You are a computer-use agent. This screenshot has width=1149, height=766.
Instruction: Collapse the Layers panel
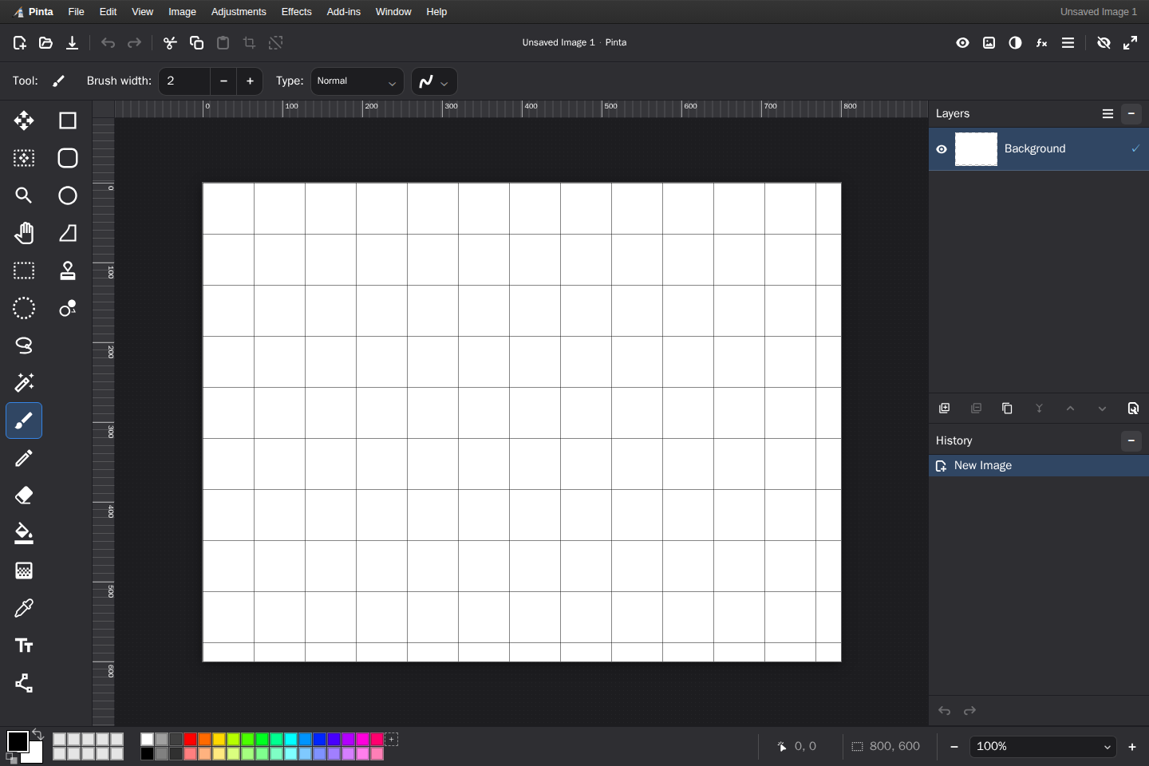tap(1131, 114)
